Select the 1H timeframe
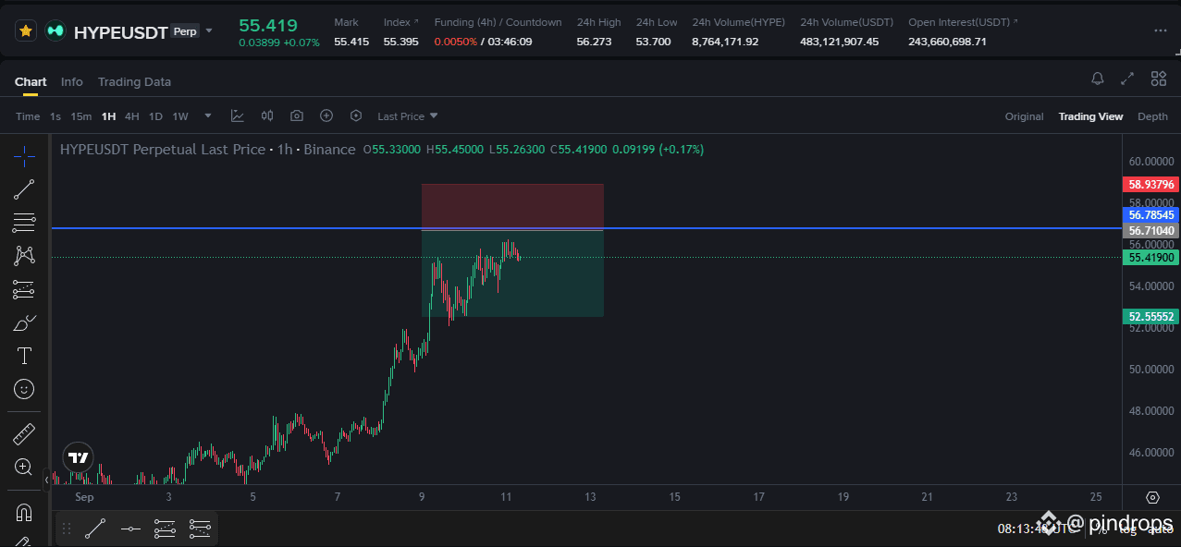This screenshot has width=1181, height=547. (x=109, y=116)
